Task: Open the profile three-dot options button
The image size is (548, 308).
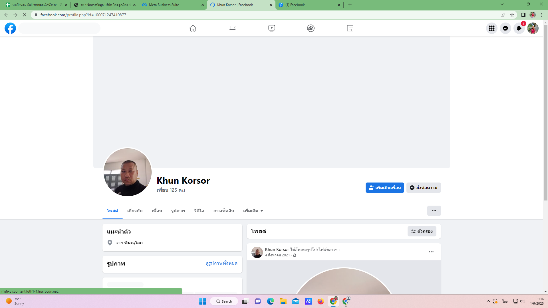Action: (x=434, y=211)
